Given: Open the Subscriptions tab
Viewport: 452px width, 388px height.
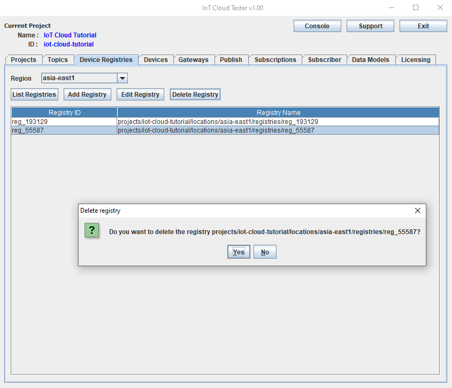Looking at the screenshot, I should pyautogui.click(x=275, y=60).
